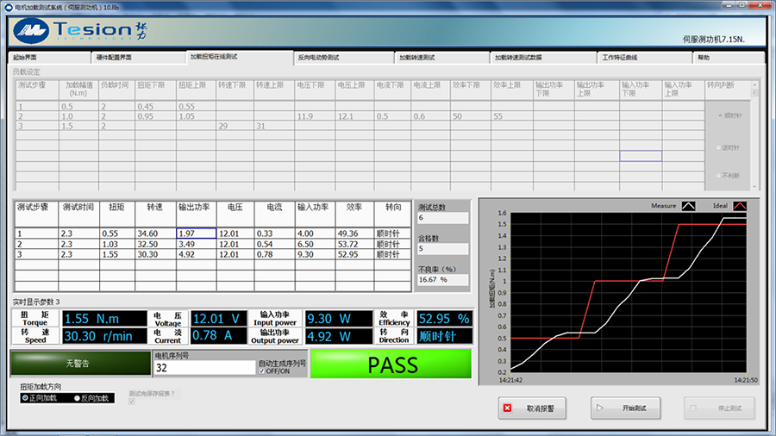This screenshot has height=436, width=776.
Task: Toggle the 自动生成序列号 OFF/ON checkbox
Action: [x=262, y=371]
